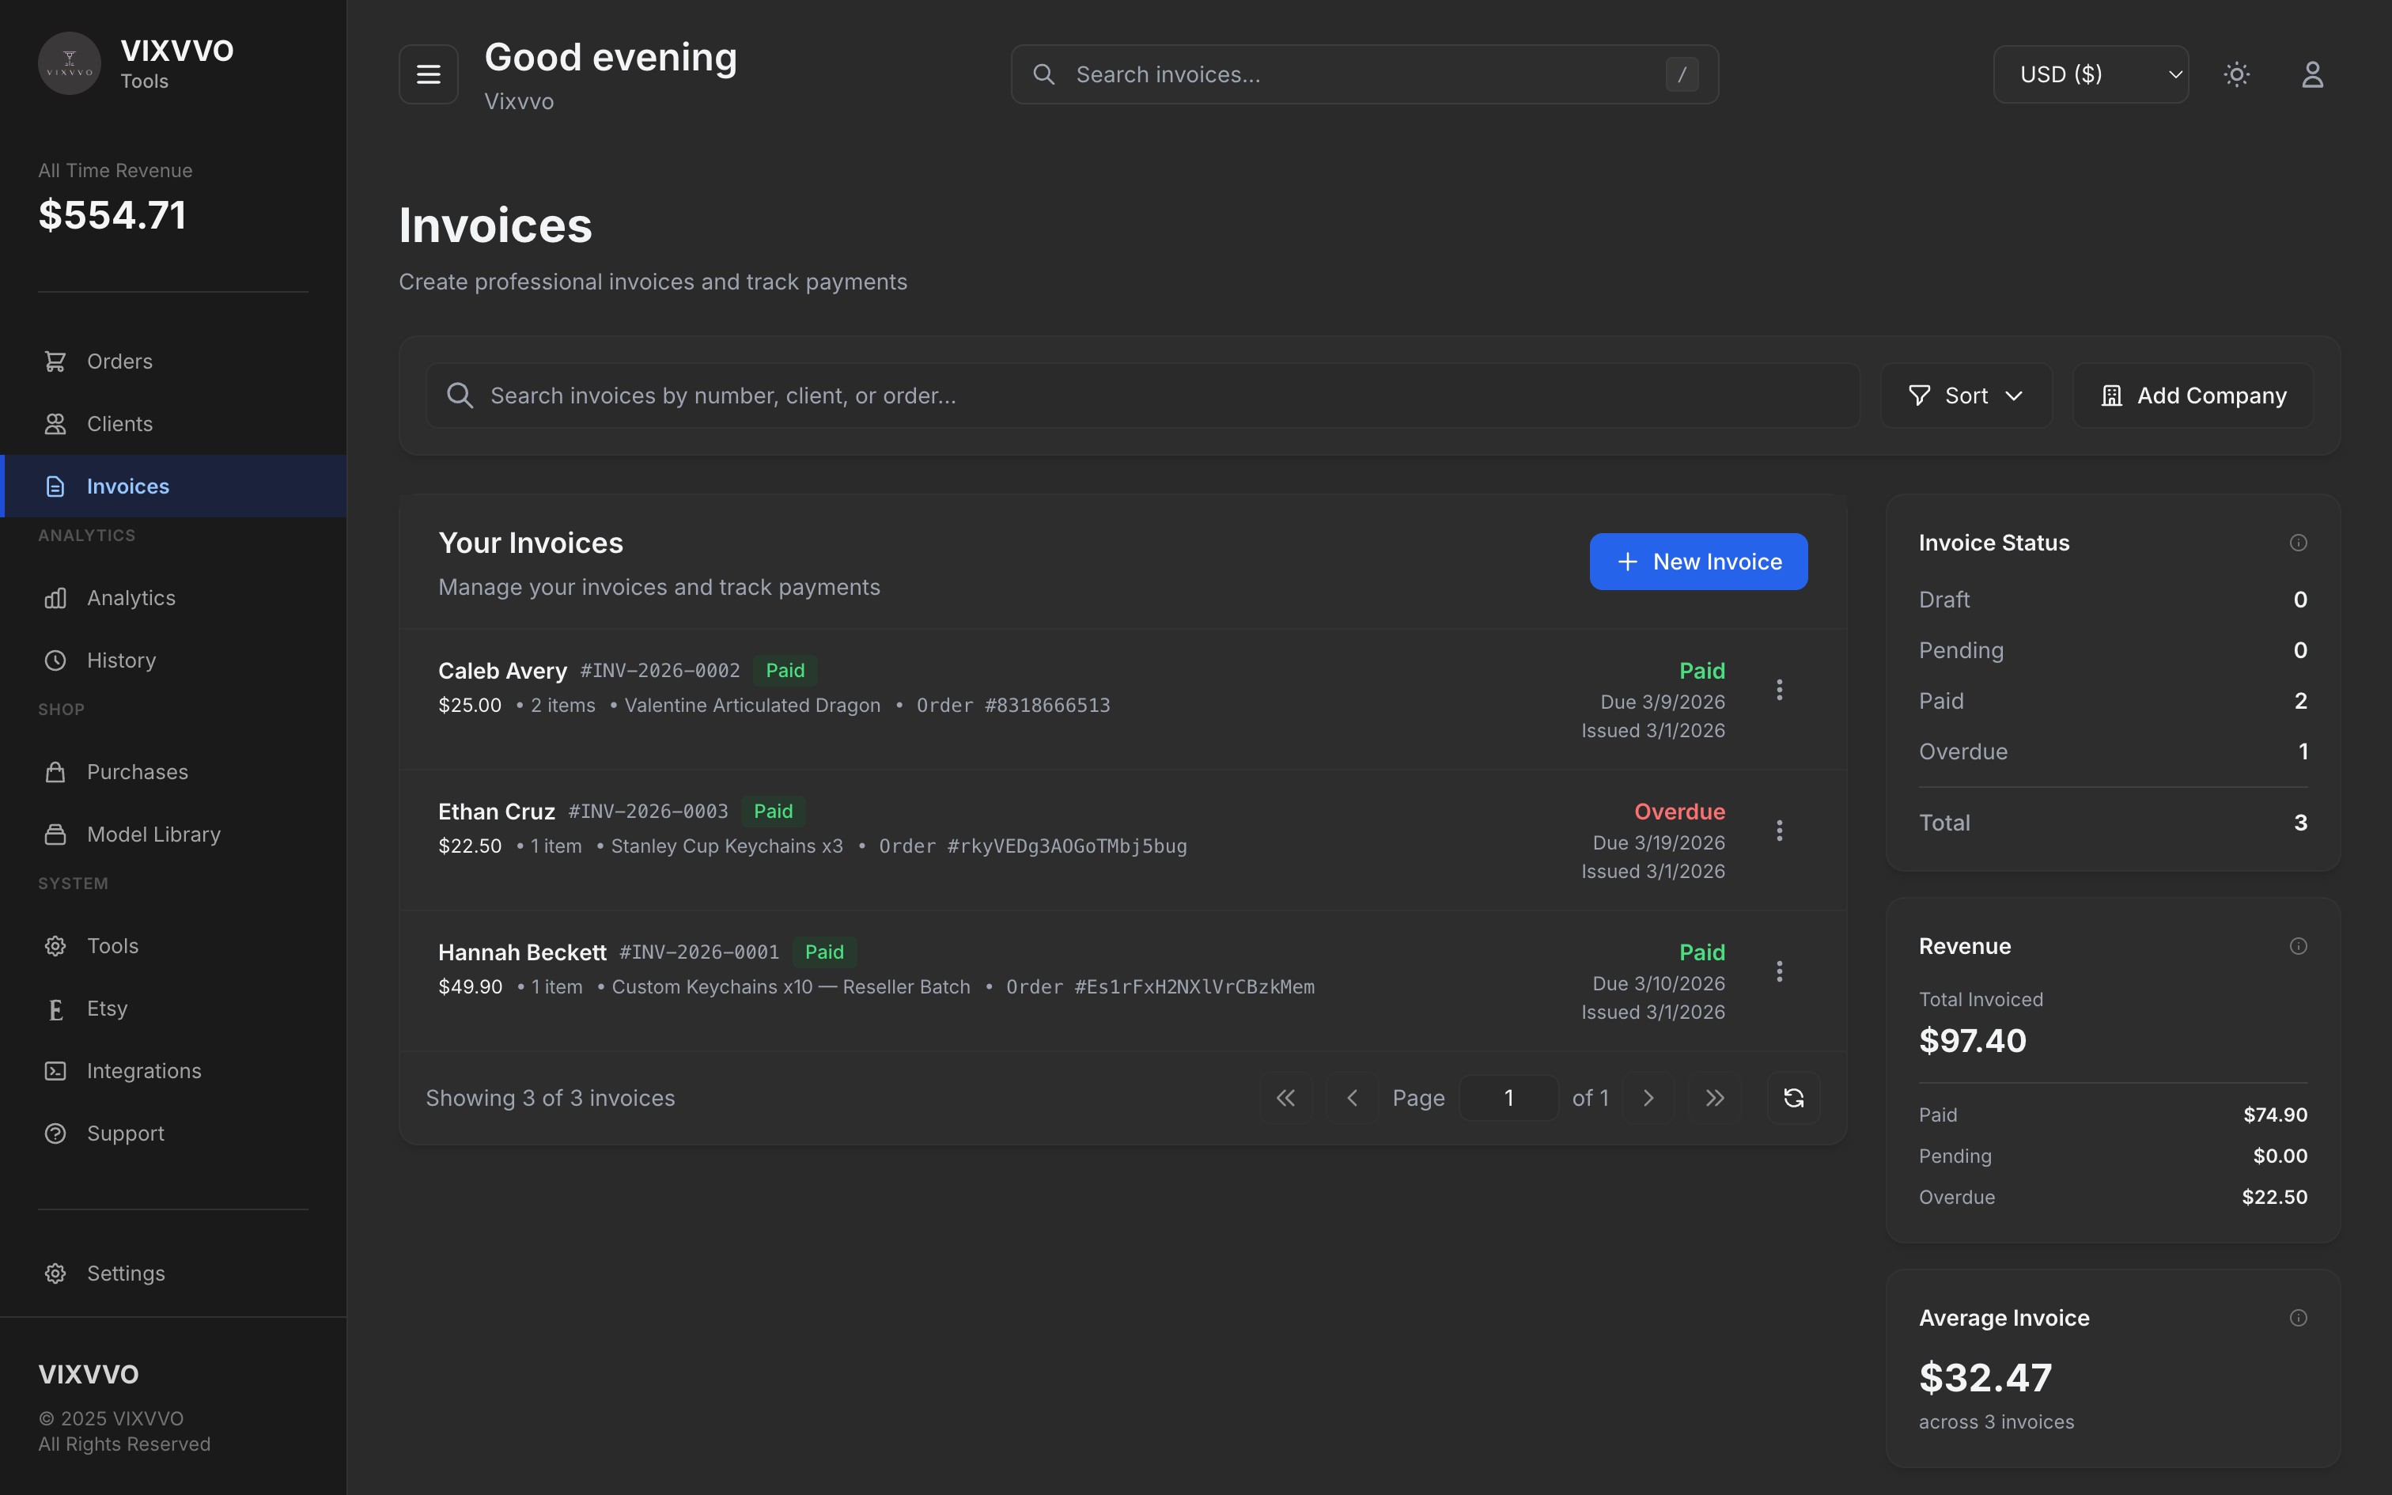Image resolution: width=2392 pixels, height=1495 pixels.
Task: Toggle sidebar with hamburger menu button
Action: coord(428,74)
